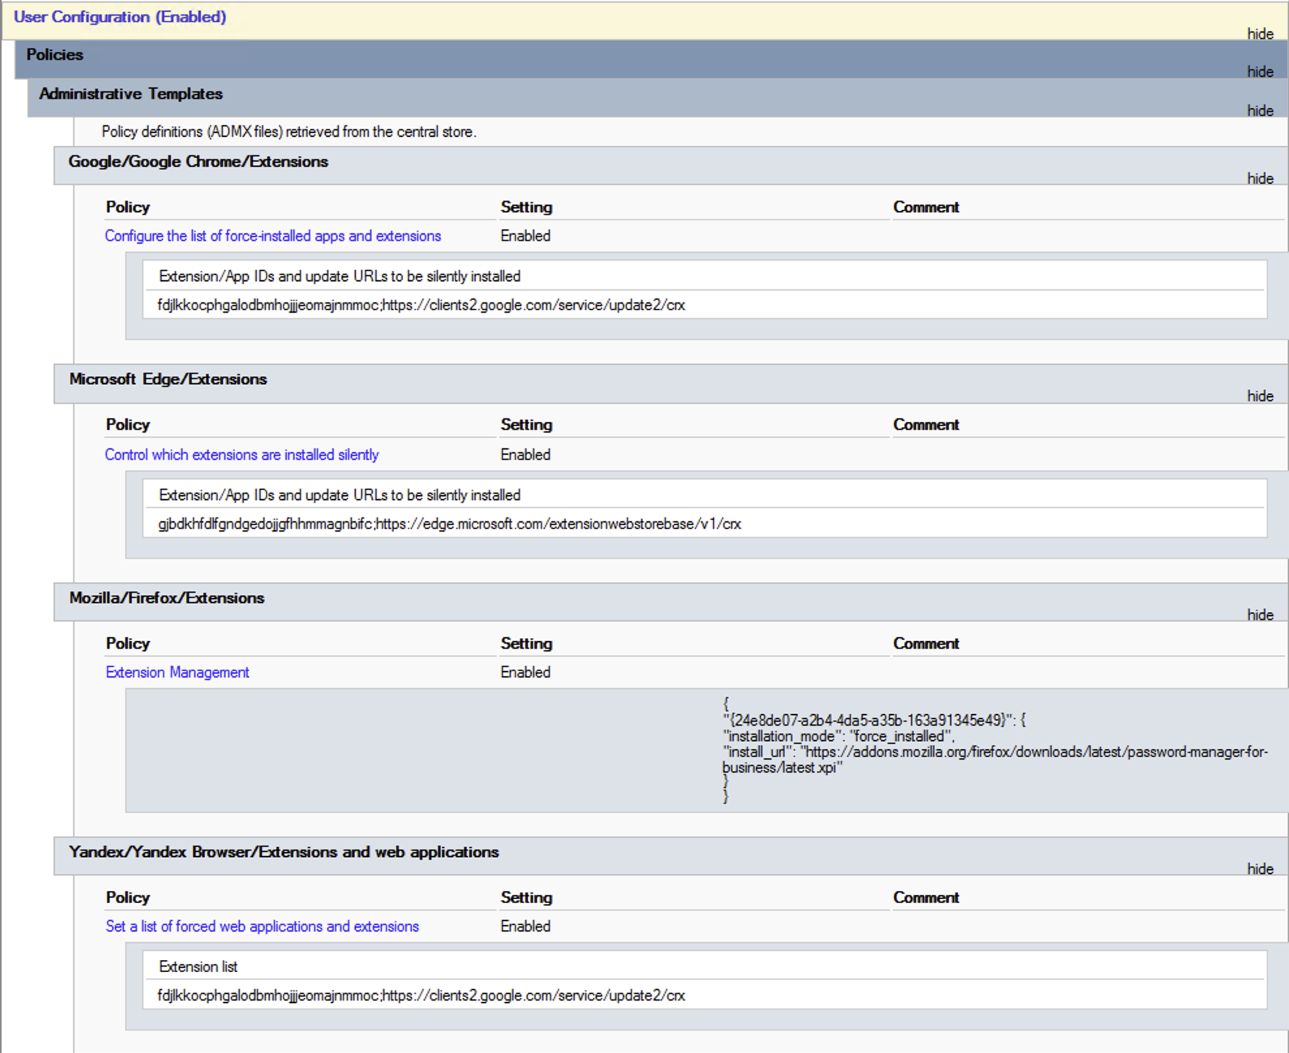Select the Edge extension webstore URL row
1289x1053 pixels.
point(705,524)
